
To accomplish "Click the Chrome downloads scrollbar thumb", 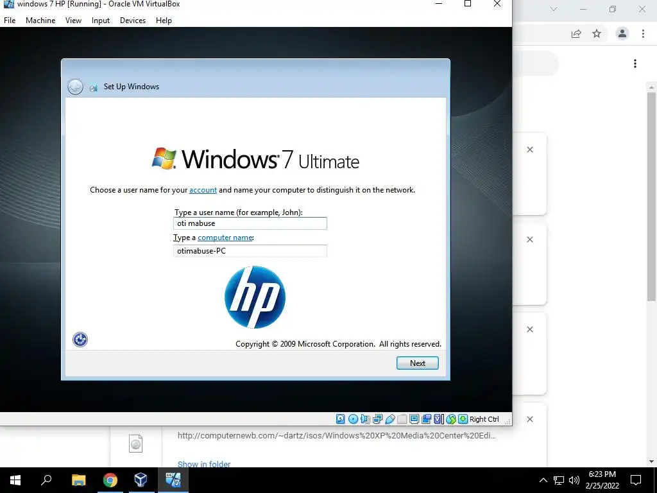I will 651,196.
